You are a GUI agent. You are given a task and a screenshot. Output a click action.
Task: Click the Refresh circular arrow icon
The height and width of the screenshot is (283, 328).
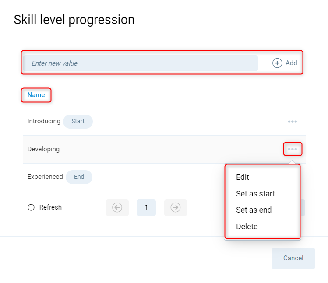click(x=31, y=207)
